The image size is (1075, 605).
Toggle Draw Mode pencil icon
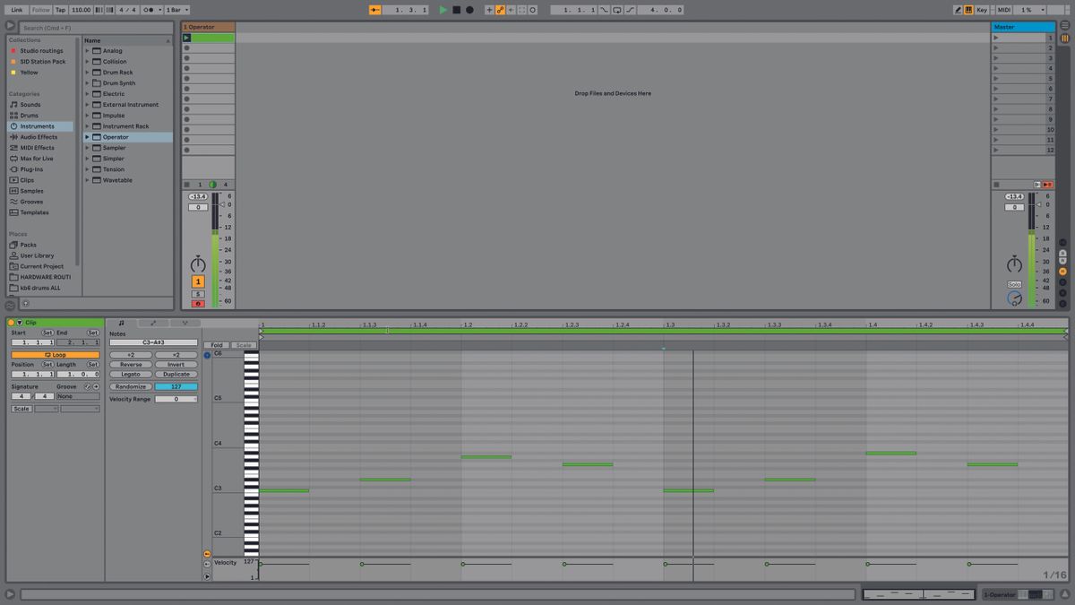pyautogui.click(x=958, y=10)
